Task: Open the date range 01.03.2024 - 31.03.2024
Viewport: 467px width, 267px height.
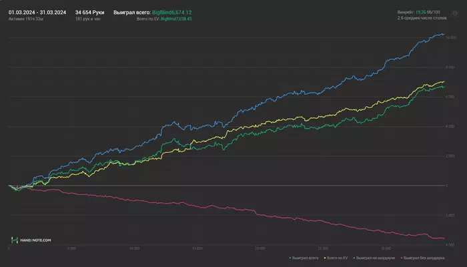Action: pyautogui.click(x=37, y=12)
